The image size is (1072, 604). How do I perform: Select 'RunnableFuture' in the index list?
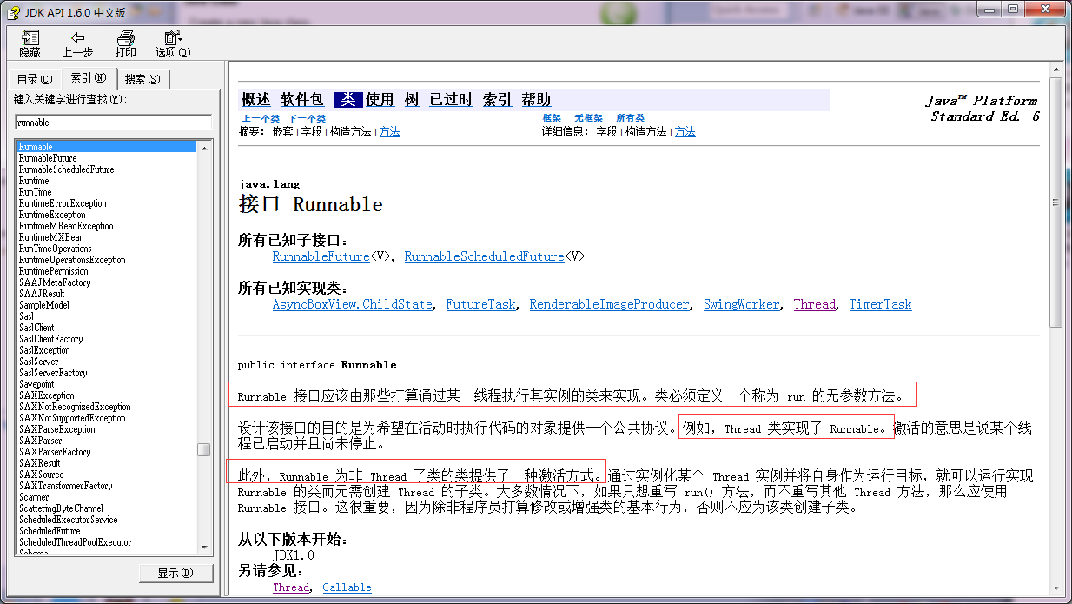click(x=48, y=158)
